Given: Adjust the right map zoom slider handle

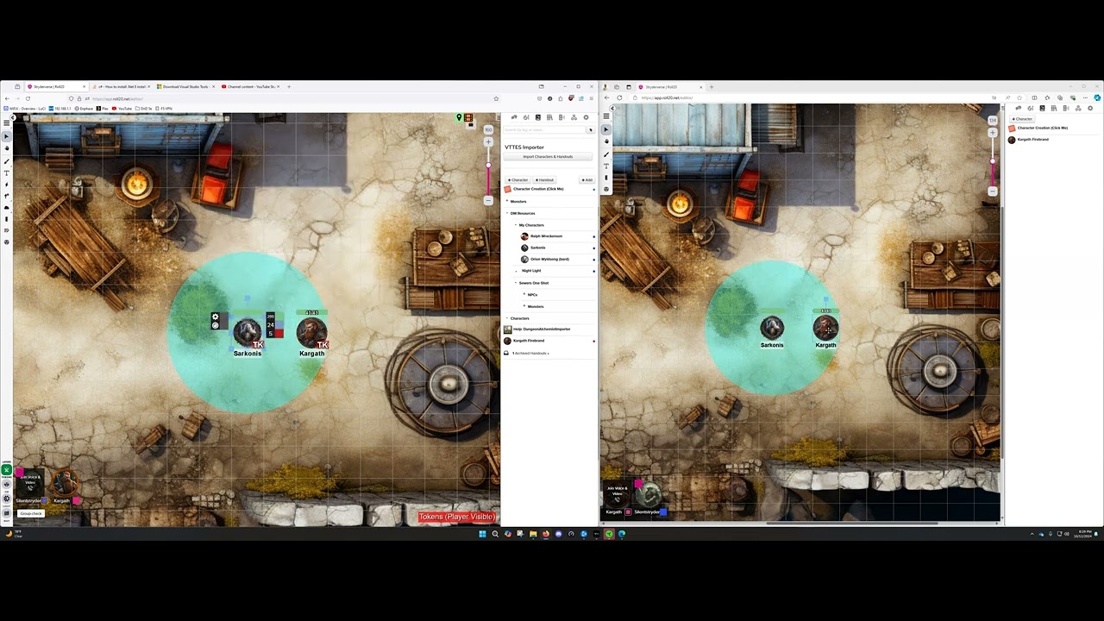Looking at the screenshot, I should coord(993,160).
